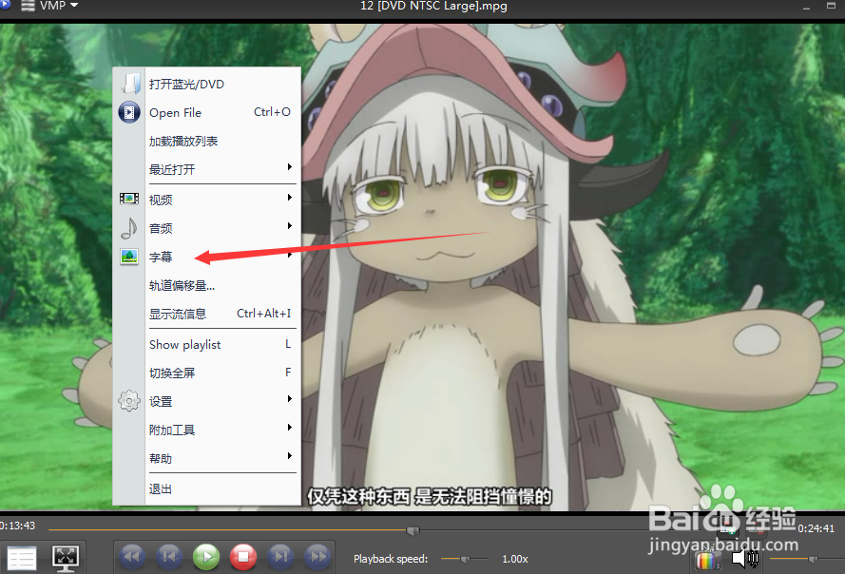Click the 打开蓝光/DVD disc icon
The image size is (845, 574).
click(130, 84)
